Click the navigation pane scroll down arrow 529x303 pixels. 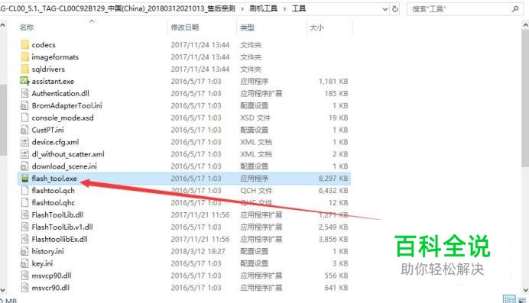click(3, 290)
